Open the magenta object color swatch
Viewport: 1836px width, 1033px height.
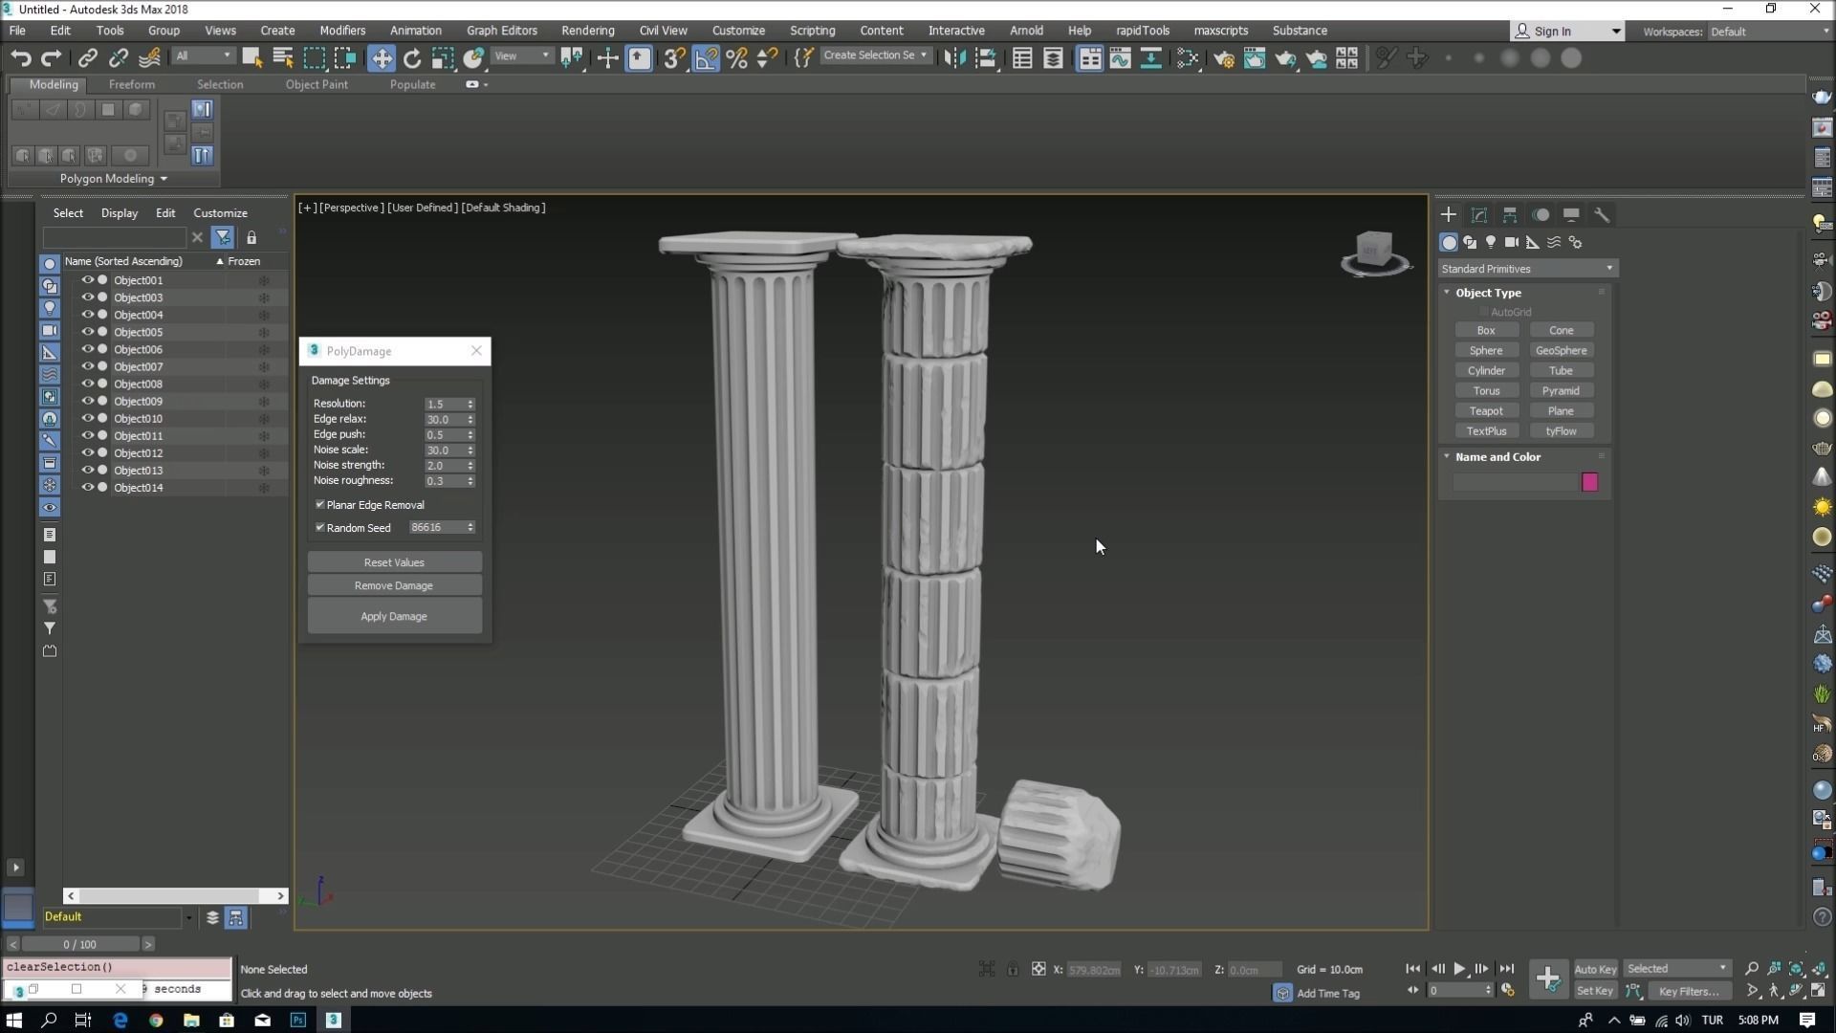point(1589,483)
